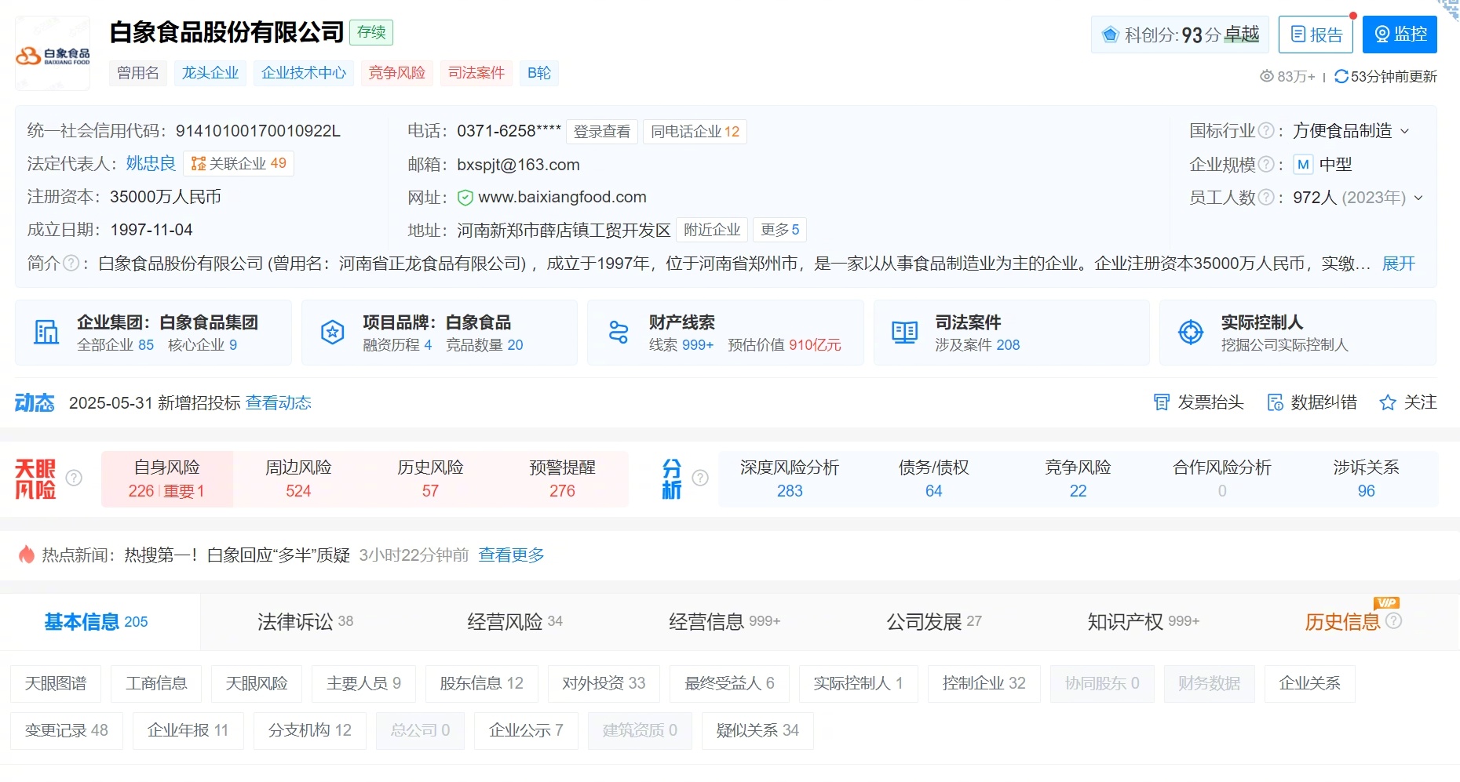Viewport: 1460px width, 782px height.
Task: Click the 龙头企业 tag
Action: [210, 73]
